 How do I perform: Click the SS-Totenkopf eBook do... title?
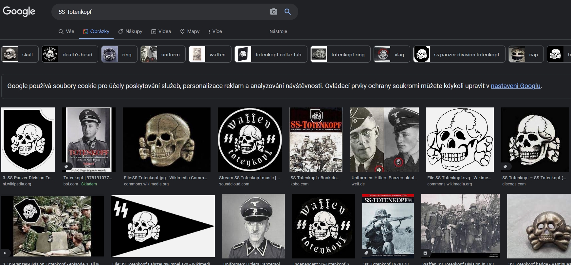315,178
